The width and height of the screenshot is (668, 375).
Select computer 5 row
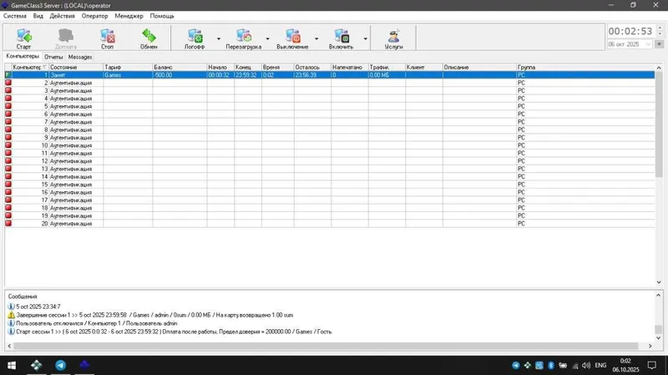click(329, 106)
